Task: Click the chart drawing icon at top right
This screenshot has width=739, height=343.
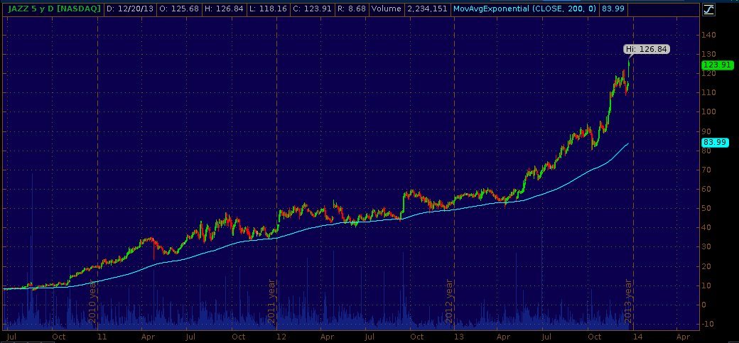Action: pyautogui.click(x=708, y=10)
